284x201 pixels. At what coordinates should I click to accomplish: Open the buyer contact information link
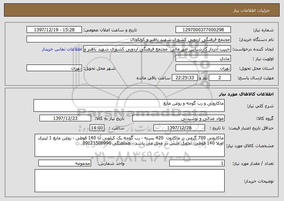pyautogui.click(x=62, y=49)
